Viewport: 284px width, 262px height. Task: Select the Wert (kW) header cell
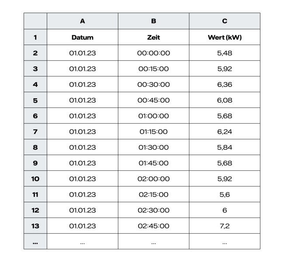[x=225, y=37]
